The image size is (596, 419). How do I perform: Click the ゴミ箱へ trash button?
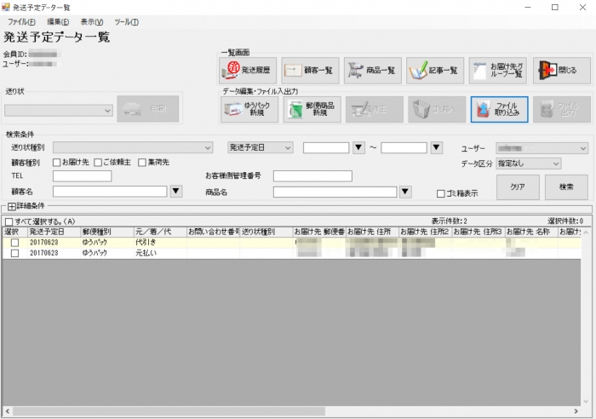pyautogui.click(x=437, y=110)
